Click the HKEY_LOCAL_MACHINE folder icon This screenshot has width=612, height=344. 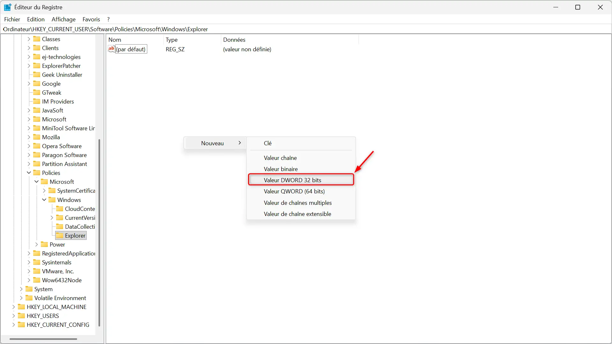[x=21, y=307]
